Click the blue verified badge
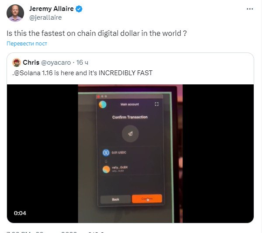 click(79, 9)
